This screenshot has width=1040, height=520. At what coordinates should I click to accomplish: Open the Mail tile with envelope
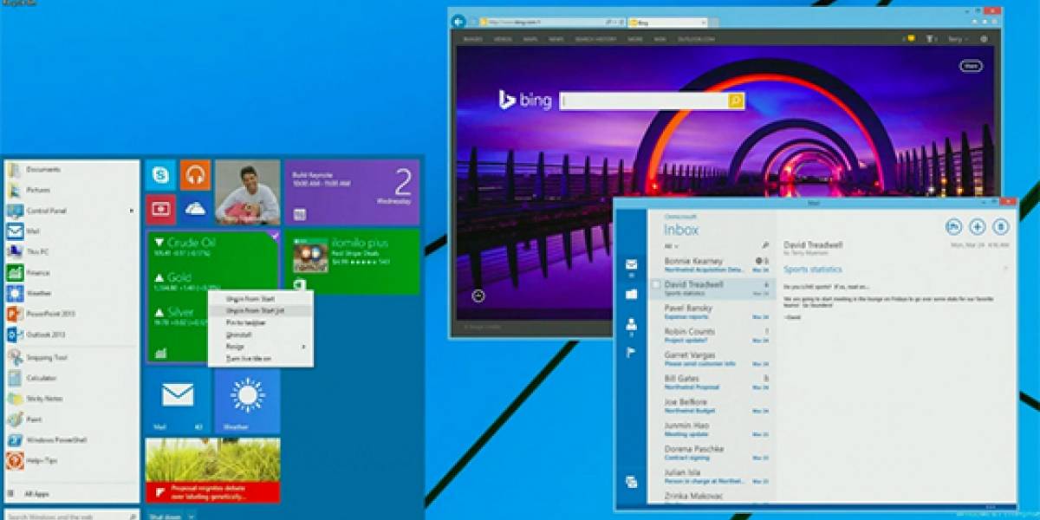(x=178, y=400)
